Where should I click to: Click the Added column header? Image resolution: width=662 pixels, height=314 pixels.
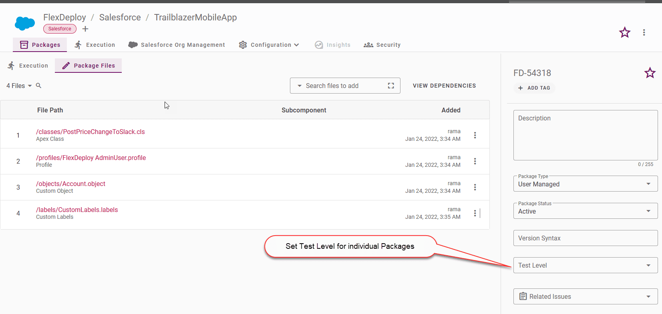[x=451, y=110]
